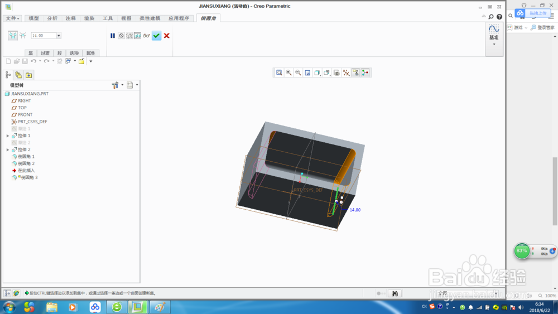Open the windows switch dropdown arrow
Viewport: 558px width, 314px height.
(75, 61)
